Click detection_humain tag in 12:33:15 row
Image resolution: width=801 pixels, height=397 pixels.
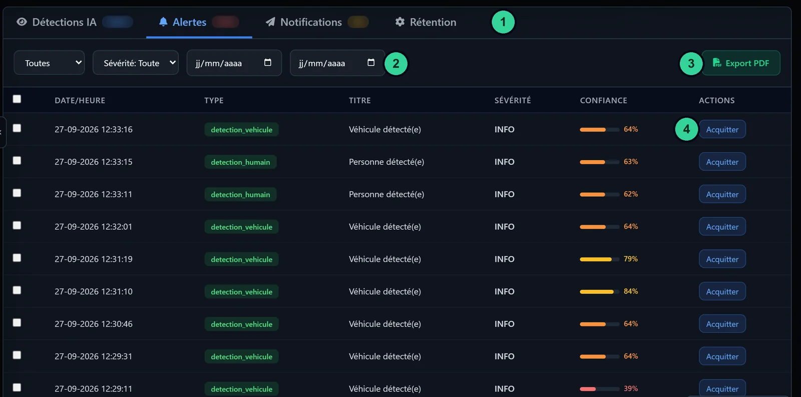[x=240, y=162]
